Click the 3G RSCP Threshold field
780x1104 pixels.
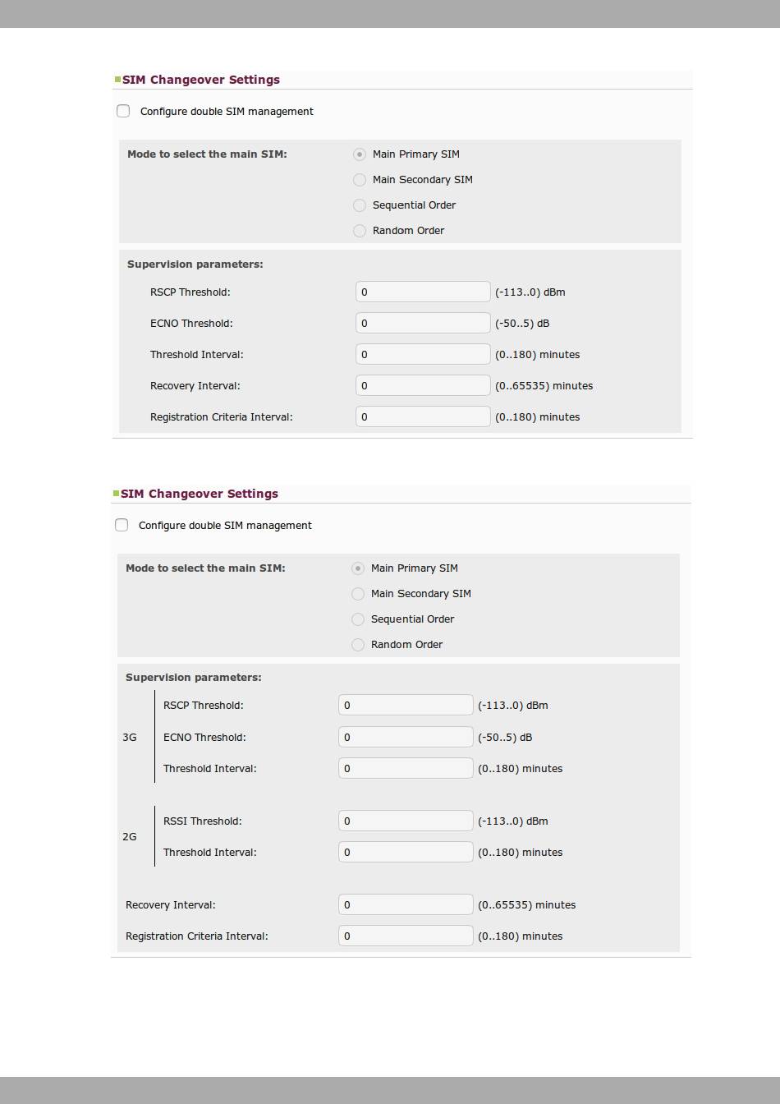point(406,705)
